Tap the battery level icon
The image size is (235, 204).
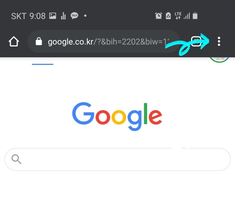click(x=195, y=16)
